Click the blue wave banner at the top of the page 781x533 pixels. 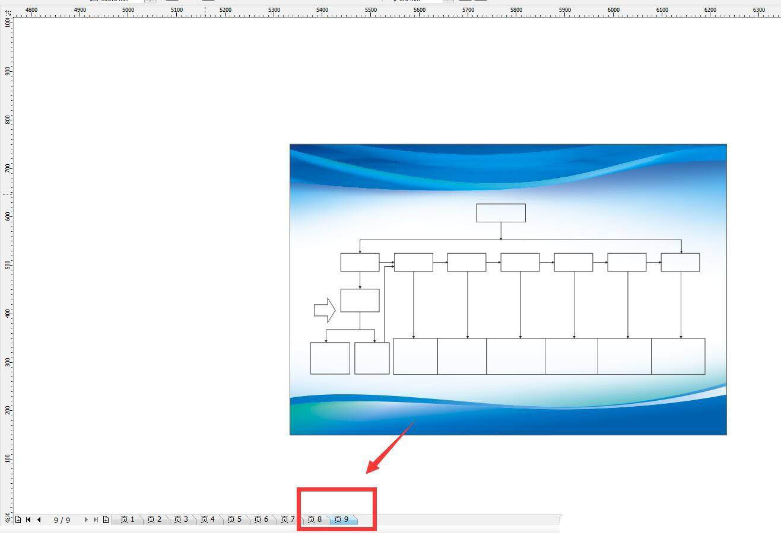pos(507,166)
